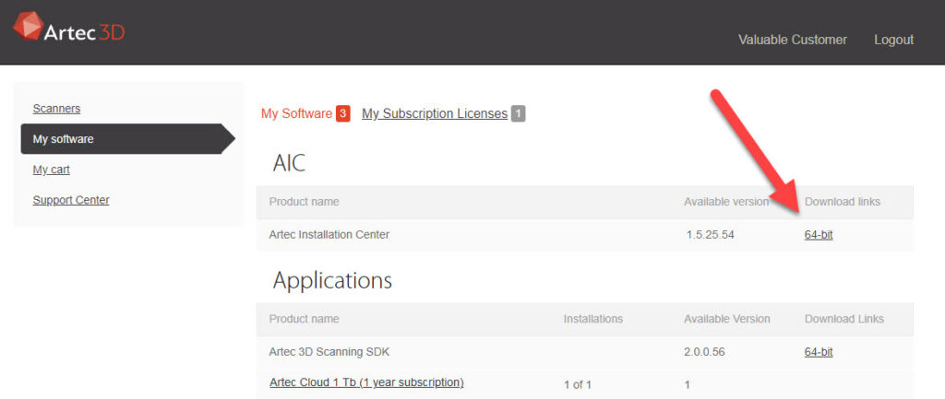Click Applications Available Version column header

[727, 319]
